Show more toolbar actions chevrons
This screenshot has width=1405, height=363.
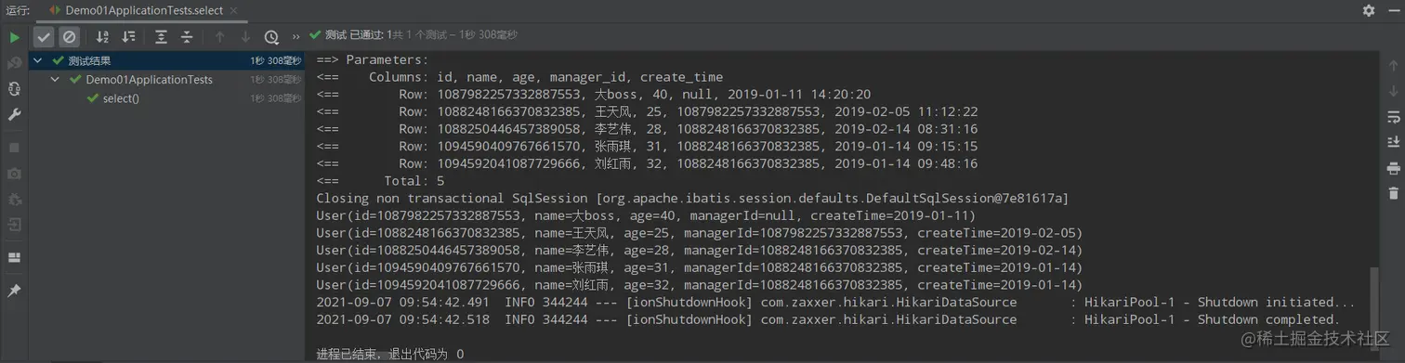click(296, 37)
